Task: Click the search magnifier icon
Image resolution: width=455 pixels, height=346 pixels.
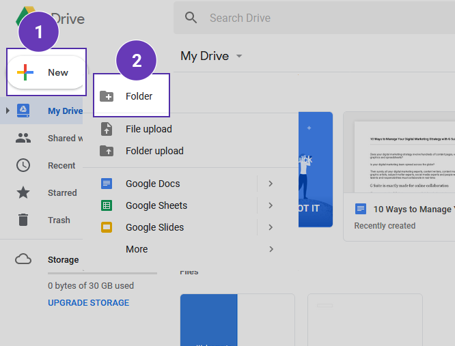Action: (191, 18)
